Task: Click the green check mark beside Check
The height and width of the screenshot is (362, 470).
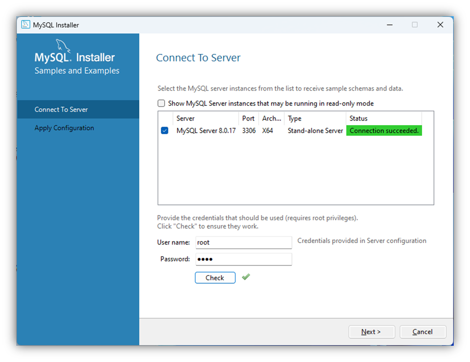Action: pyautogui.click(x=246, y=277)
